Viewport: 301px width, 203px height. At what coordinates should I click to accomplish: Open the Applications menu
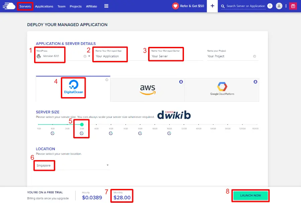(44, 6)
